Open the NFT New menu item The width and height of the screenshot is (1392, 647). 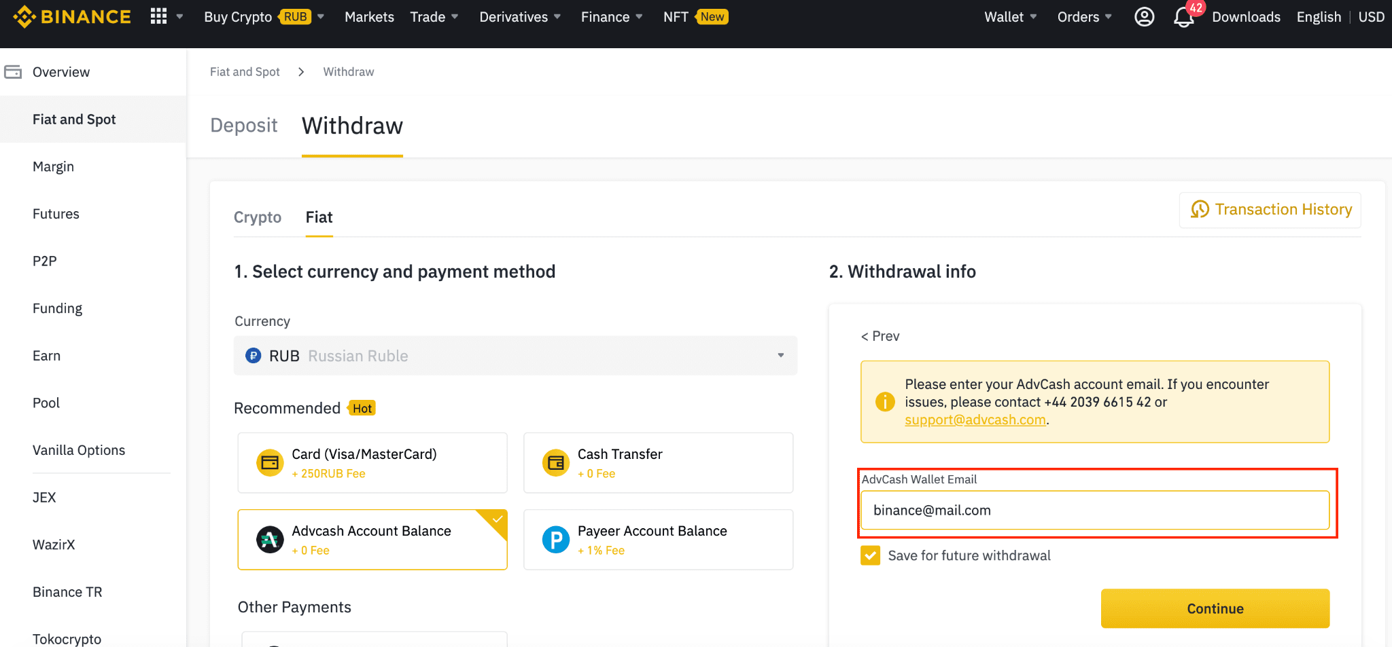(x=695, y=17)
